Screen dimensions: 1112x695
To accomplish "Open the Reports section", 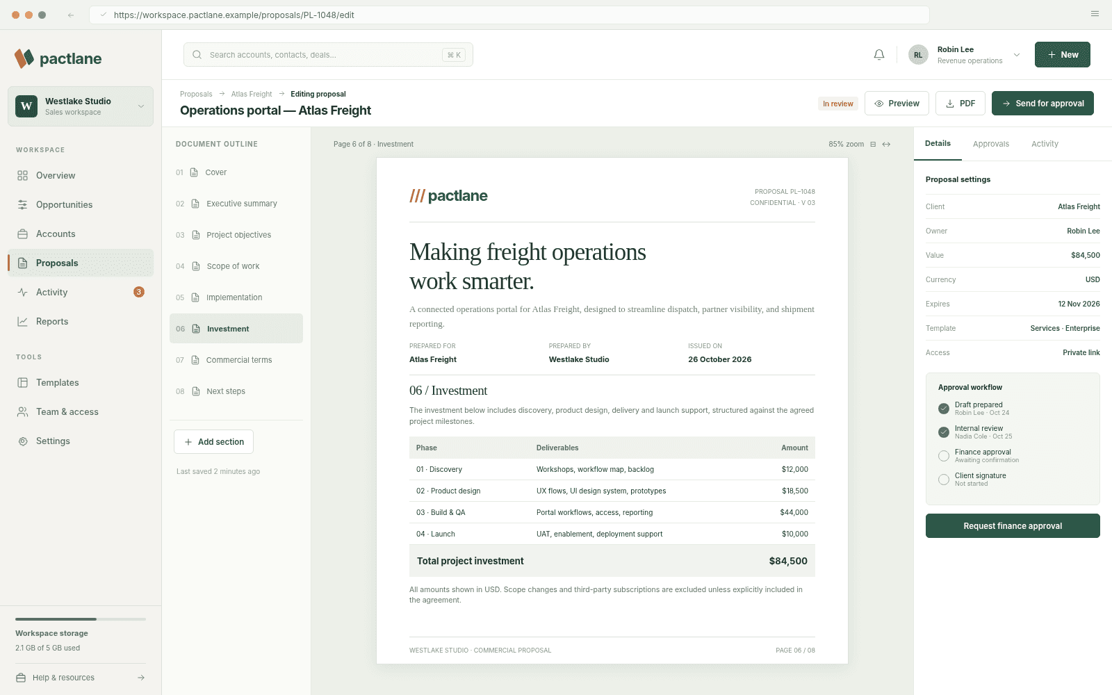I will coord(81,322).
